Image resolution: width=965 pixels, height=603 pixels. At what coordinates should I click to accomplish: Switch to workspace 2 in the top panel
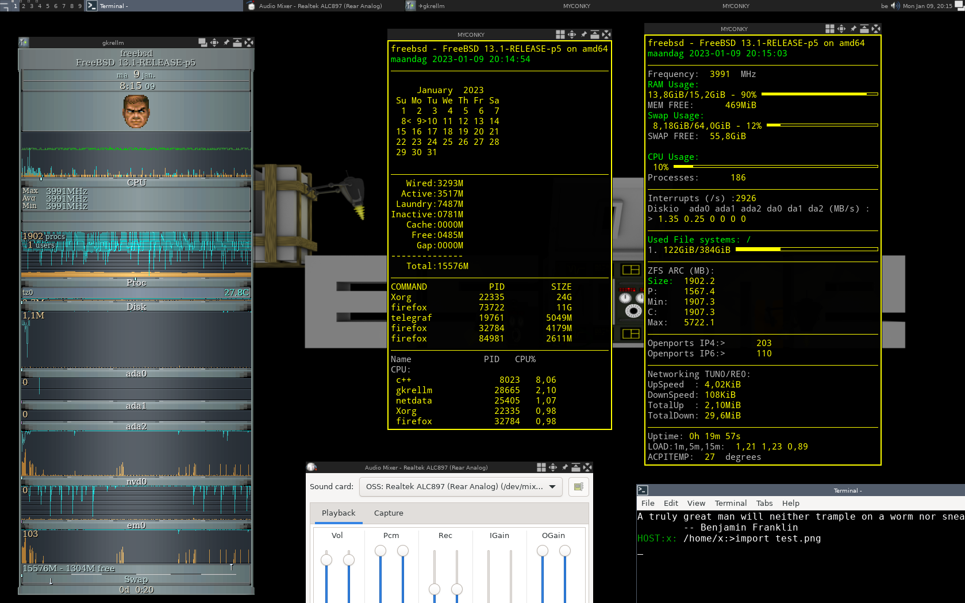point(24,6)
